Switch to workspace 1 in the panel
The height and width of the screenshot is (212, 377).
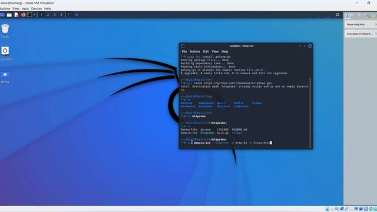[41, 15]
